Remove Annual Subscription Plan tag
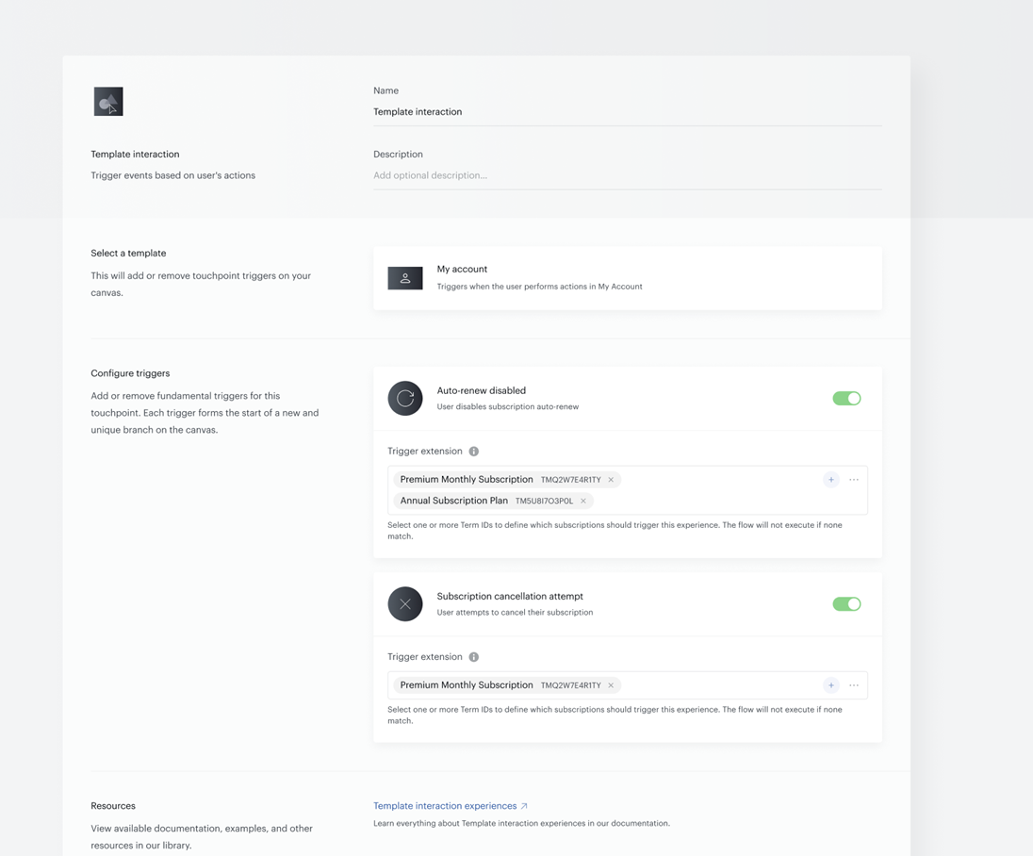This screenshot has width=1033, height=856. [583, 501]
